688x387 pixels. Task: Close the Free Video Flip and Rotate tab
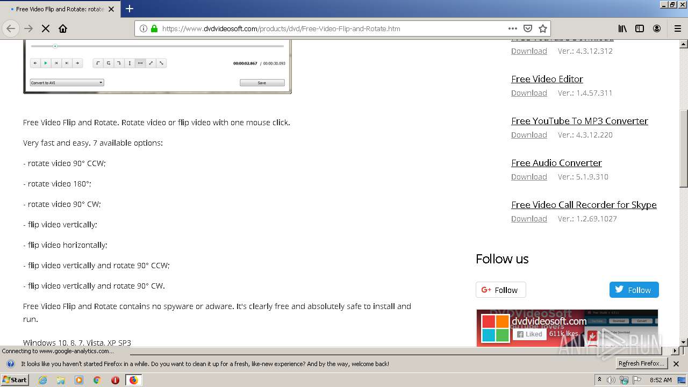(x=111, y=9)
